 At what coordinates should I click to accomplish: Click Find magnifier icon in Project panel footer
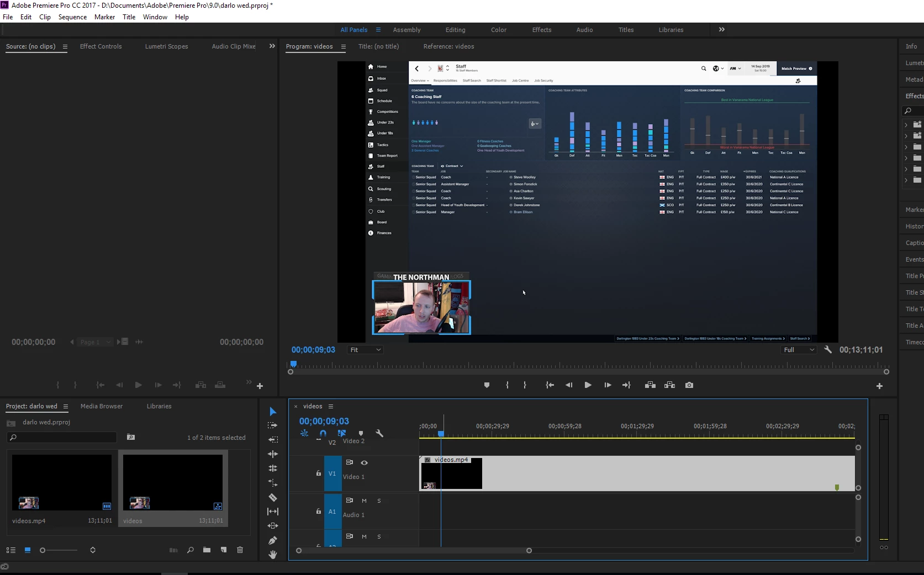point(191,550)
